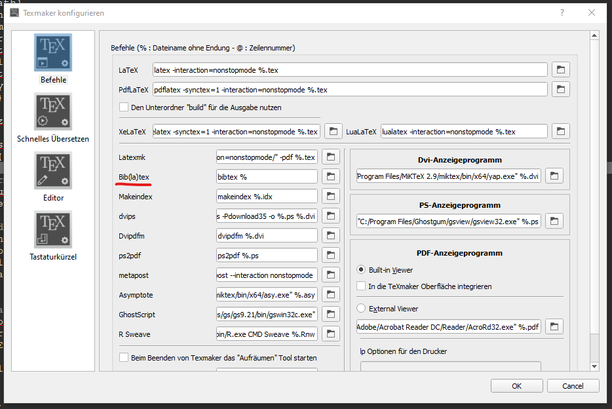Toggle "In die TeXmaker Oberfläche integrieren" checkbox
The width and height of the screenshot is (612, 409).
[361, 286]
